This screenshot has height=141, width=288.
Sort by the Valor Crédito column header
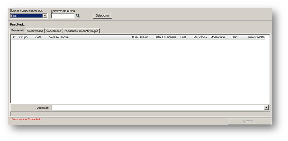(256, 37)
